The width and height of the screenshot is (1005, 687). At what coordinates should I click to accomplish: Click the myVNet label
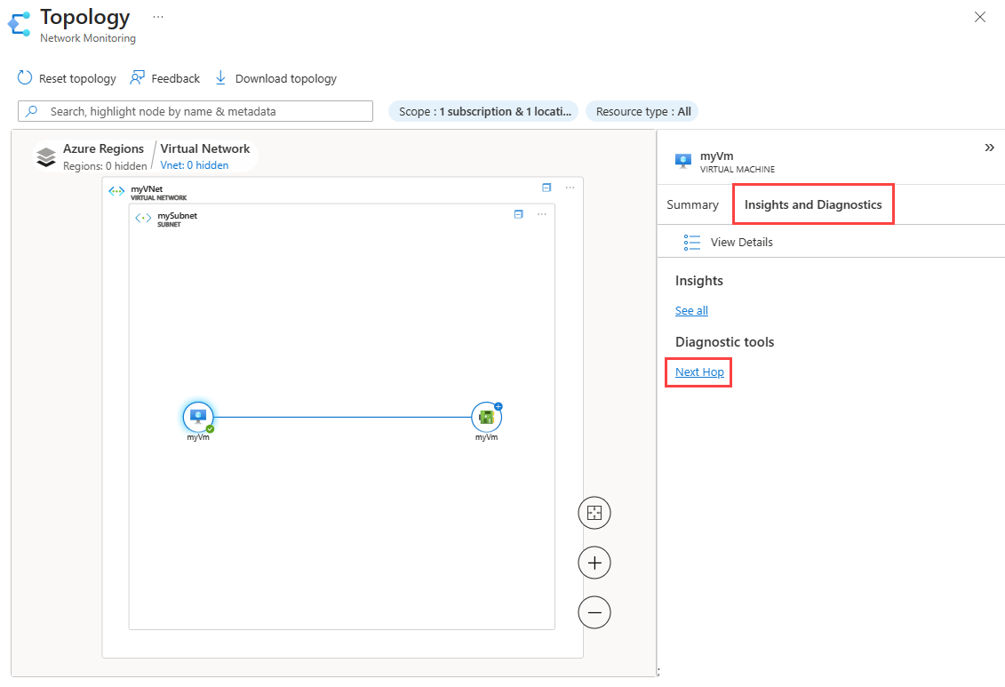tap(147, 189)
